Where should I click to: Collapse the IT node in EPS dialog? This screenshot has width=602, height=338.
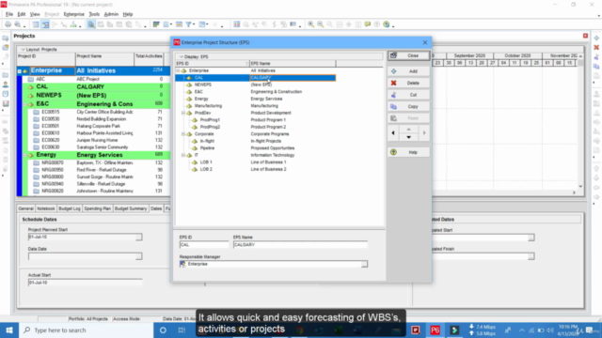click(x=183, y=155)
